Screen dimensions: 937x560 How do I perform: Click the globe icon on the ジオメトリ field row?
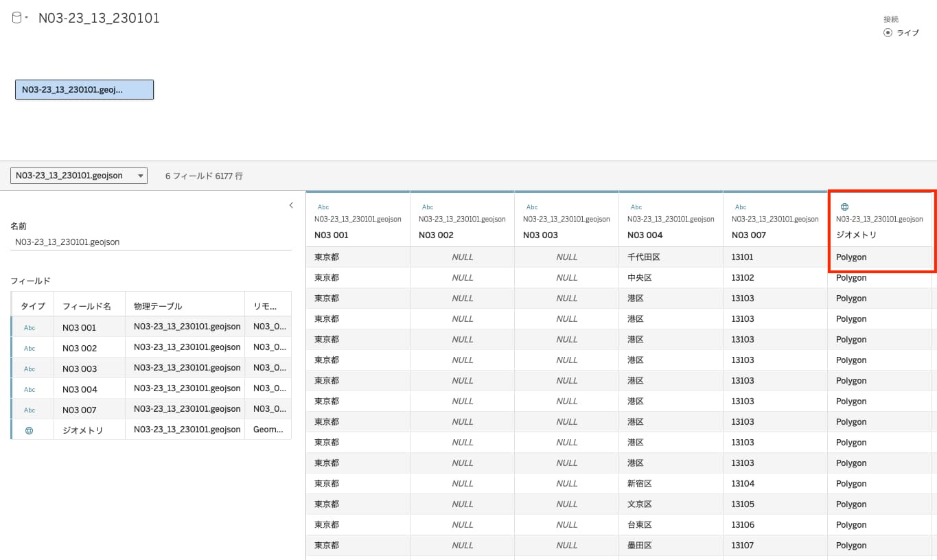(29, 430)
